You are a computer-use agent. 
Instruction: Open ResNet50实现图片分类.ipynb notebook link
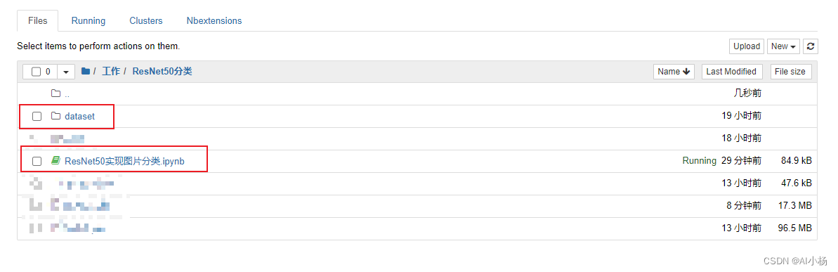pyautogui.click(x=124, y=161)
